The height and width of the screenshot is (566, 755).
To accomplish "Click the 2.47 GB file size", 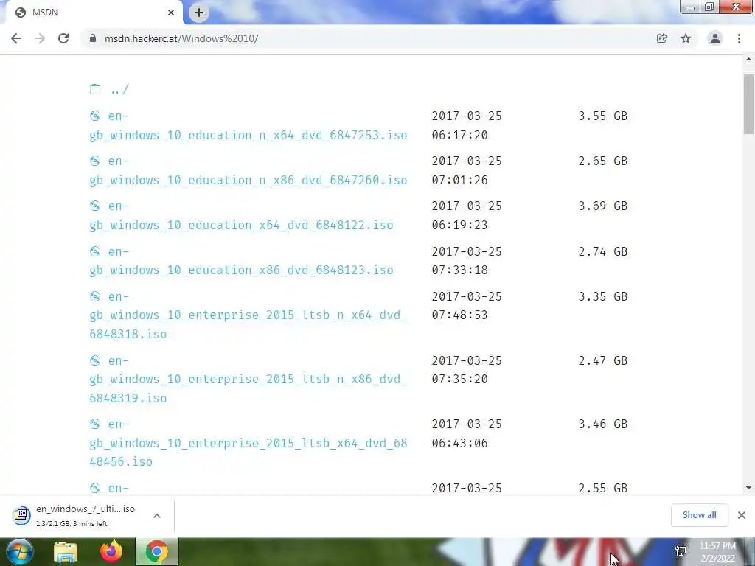I will pos(603,360).
